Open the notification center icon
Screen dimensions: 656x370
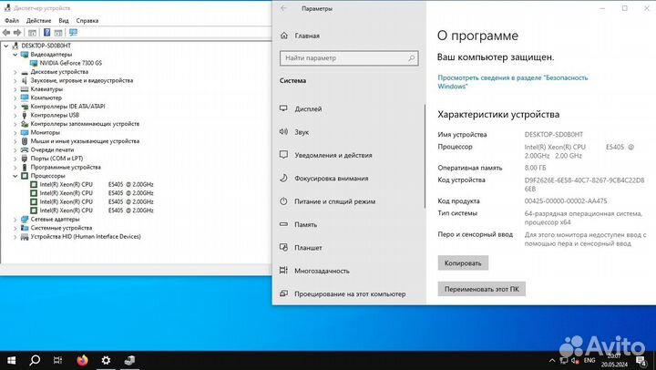[x=641, y=360]
